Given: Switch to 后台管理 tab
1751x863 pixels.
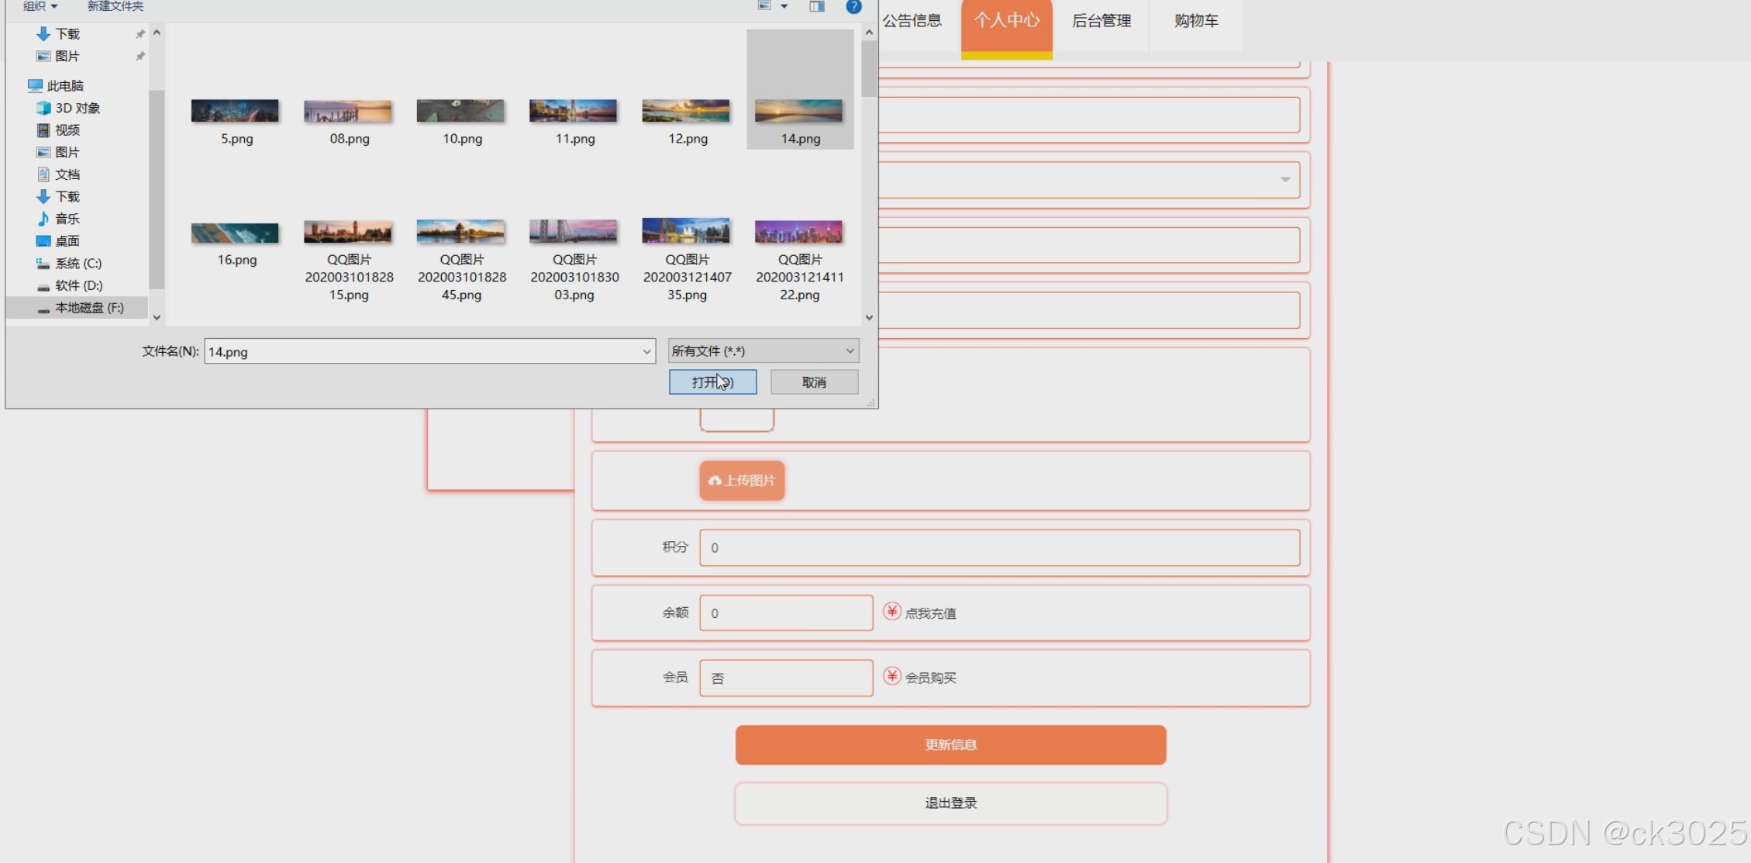Looking at the screenshot, I should click(x=1101, y=21).
